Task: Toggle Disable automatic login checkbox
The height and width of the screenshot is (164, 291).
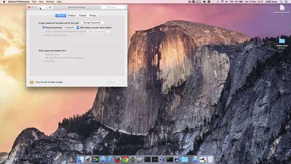Action: [x=44, y=35]
